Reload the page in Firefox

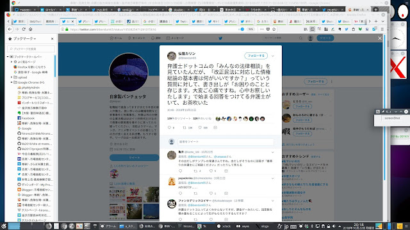24,29
